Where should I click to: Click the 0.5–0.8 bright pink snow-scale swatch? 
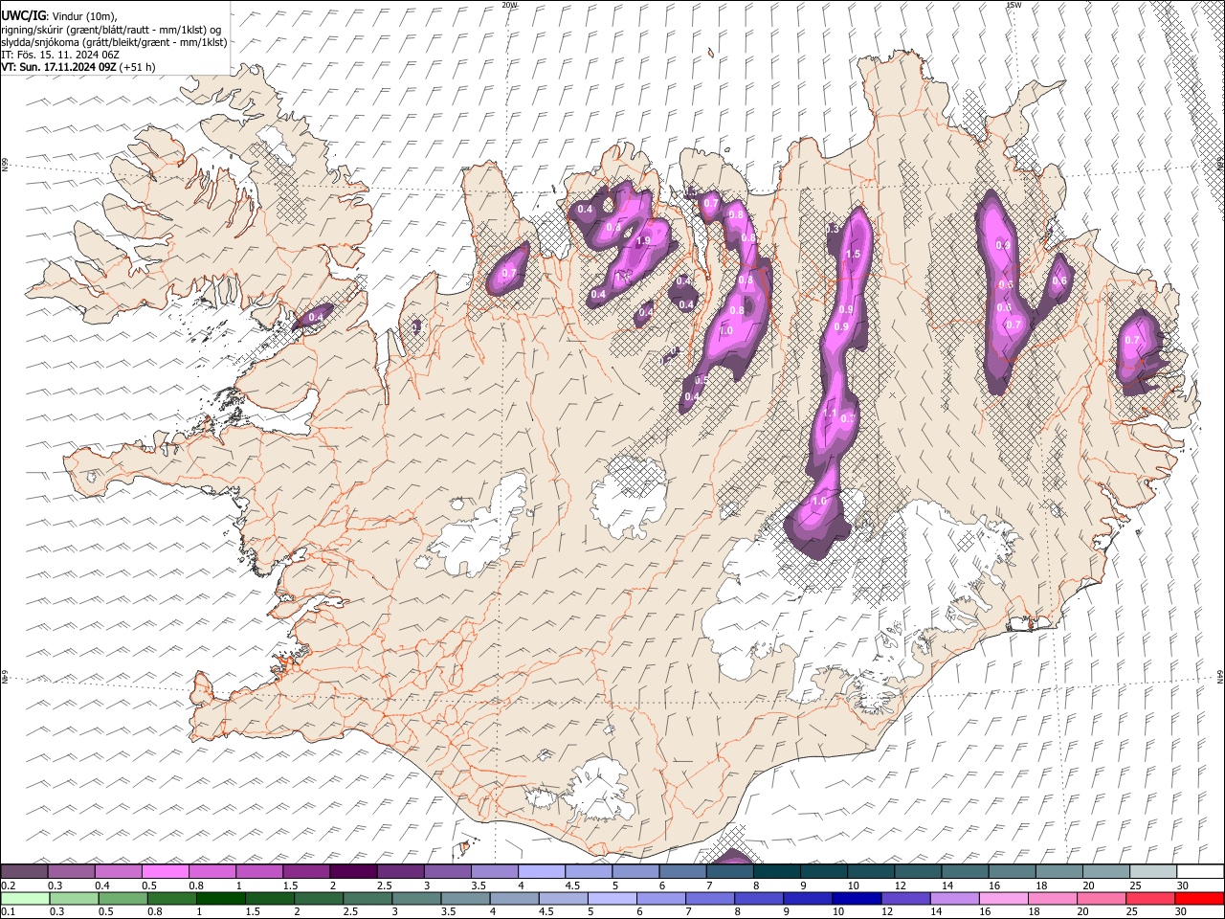(166, 871)
